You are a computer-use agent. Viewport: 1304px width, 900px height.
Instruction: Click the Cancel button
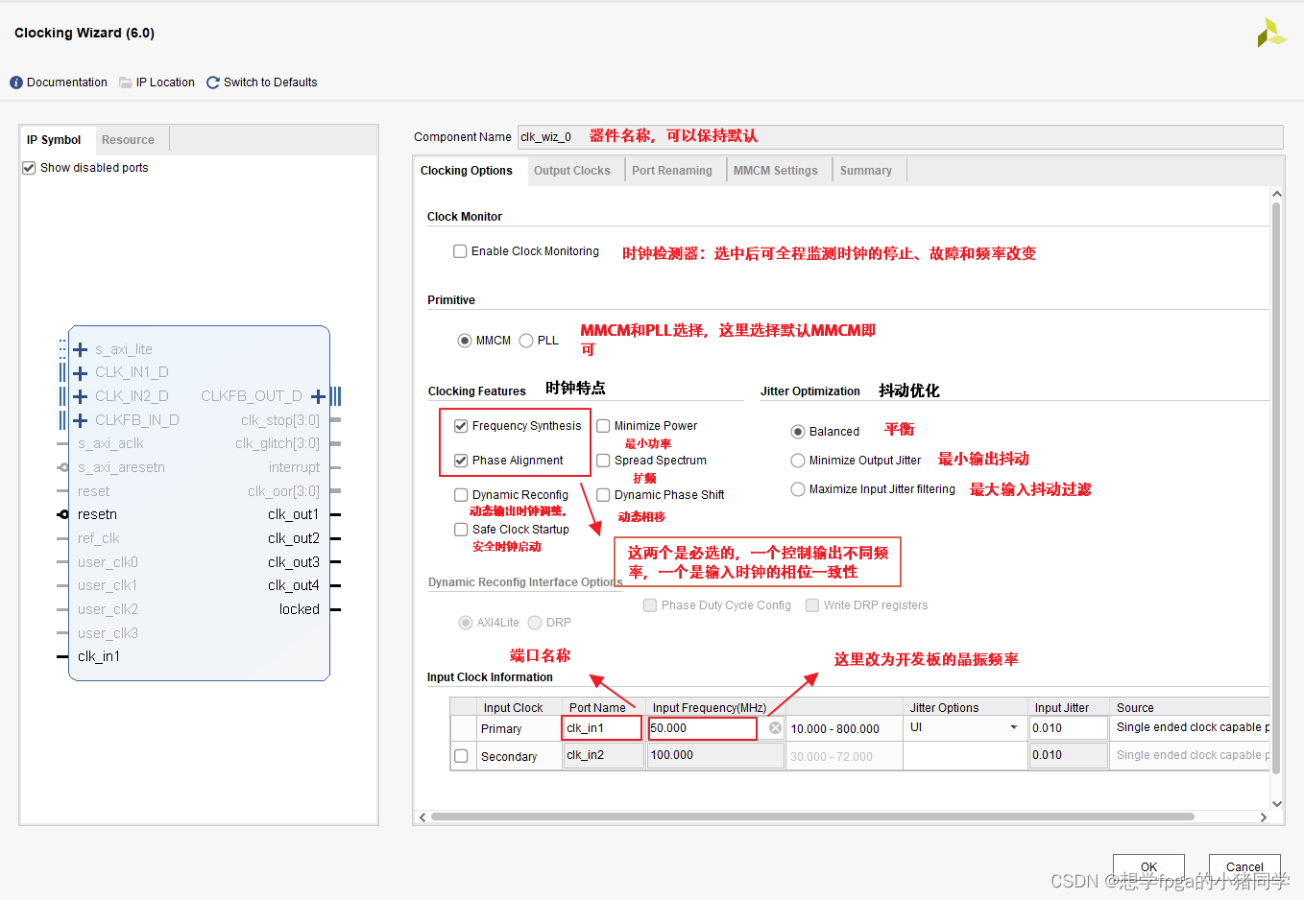pyautogui.click(x=1244, y=866)
